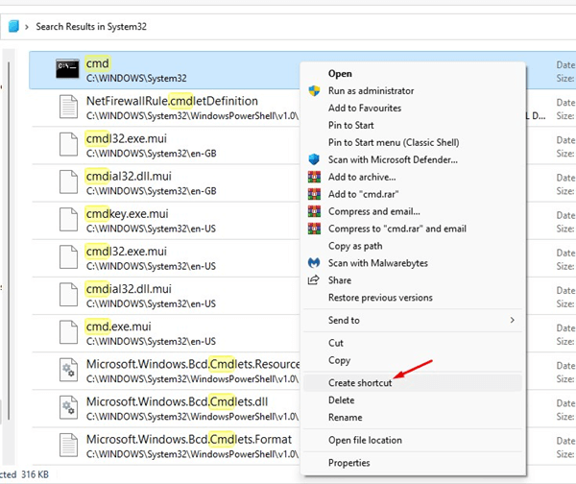The height and width of the screenshot is (484, 576).
Task: Click the cmd.exe.mui file icon
Action: [69, 332]
